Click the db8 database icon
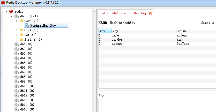The width and height of the screenshot is (216, 112). [17, 77]
